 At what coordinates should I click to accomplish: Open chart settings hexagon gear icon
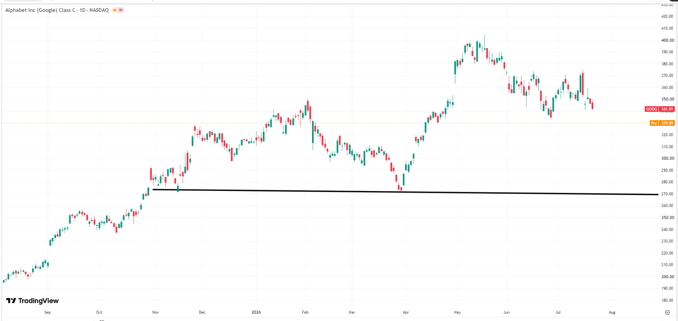(x=667, y=313)
